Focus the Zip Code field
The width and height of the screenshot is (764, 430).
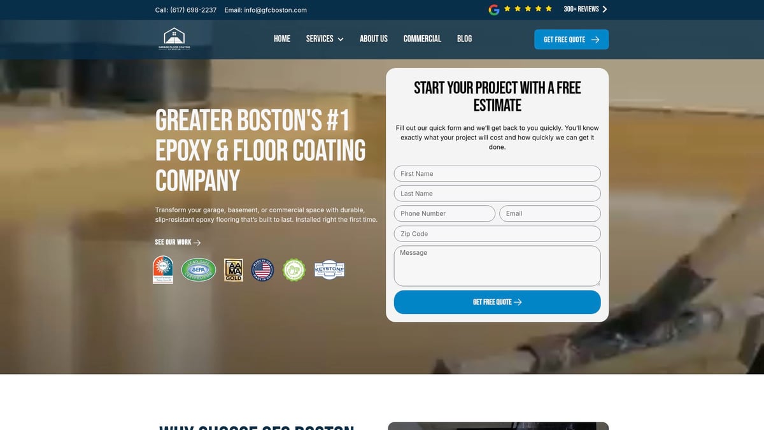pos(497,234)
